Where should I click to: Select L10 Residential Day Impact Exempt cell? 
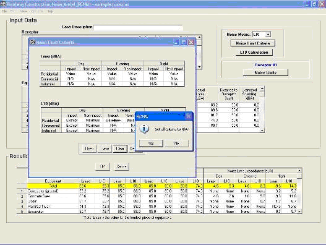72,120
